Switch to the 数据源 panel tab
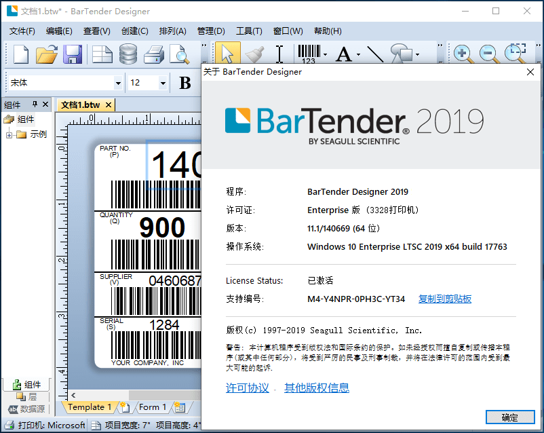Screen dimensions: 544x433 point(26,409)
